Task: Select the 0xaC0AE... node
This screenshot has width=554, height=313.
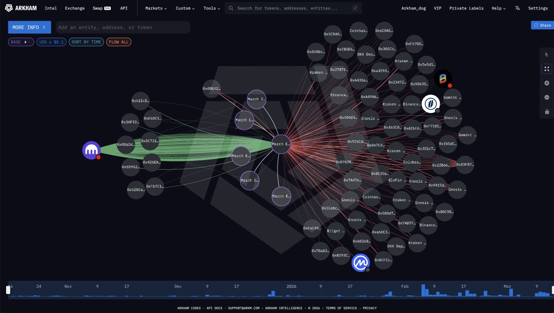Action: coord(384,31)
